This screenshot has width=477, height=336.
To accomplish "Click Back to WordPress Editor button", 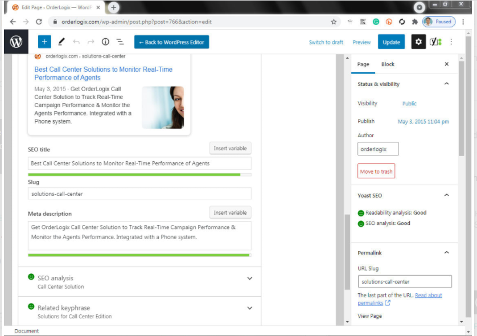I will point(171,42).
